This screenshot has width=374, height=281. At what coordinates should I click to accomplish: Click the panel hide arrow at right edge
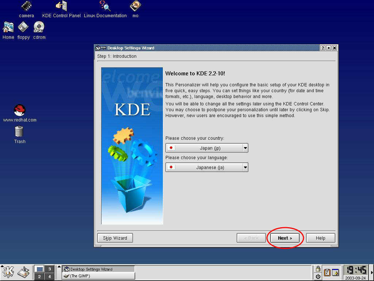tap(372, 273)
